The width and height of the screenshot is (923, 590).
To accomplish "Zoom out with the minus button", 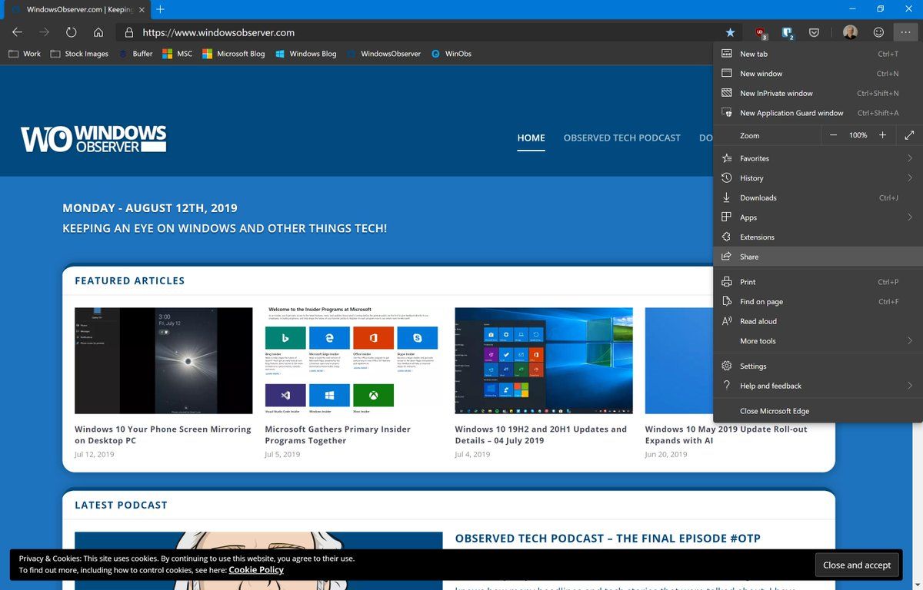I will [834, 135].
